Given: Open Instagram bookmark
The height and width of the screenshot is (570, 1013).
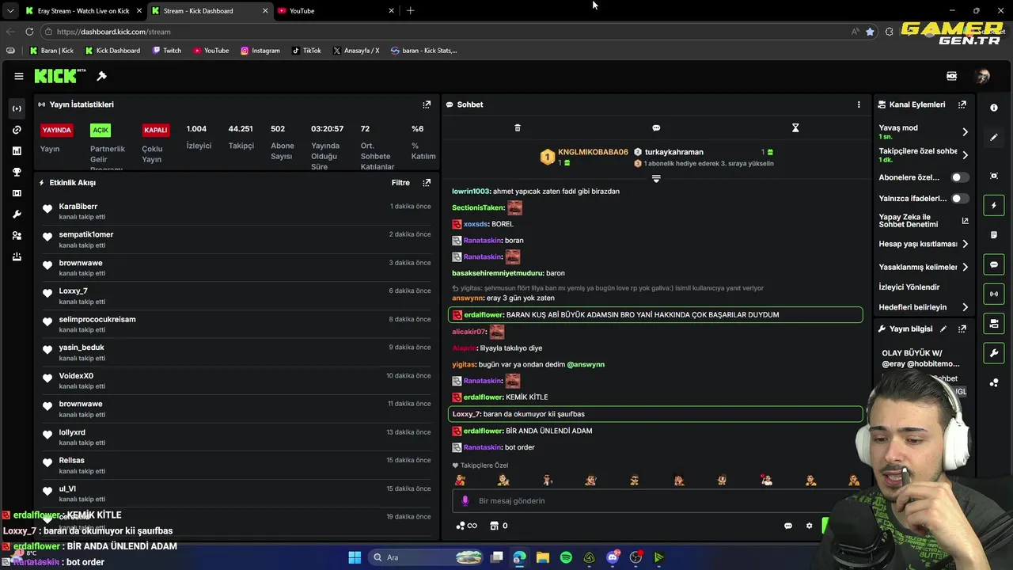Looking at the screenshot, I should (260, 51).
